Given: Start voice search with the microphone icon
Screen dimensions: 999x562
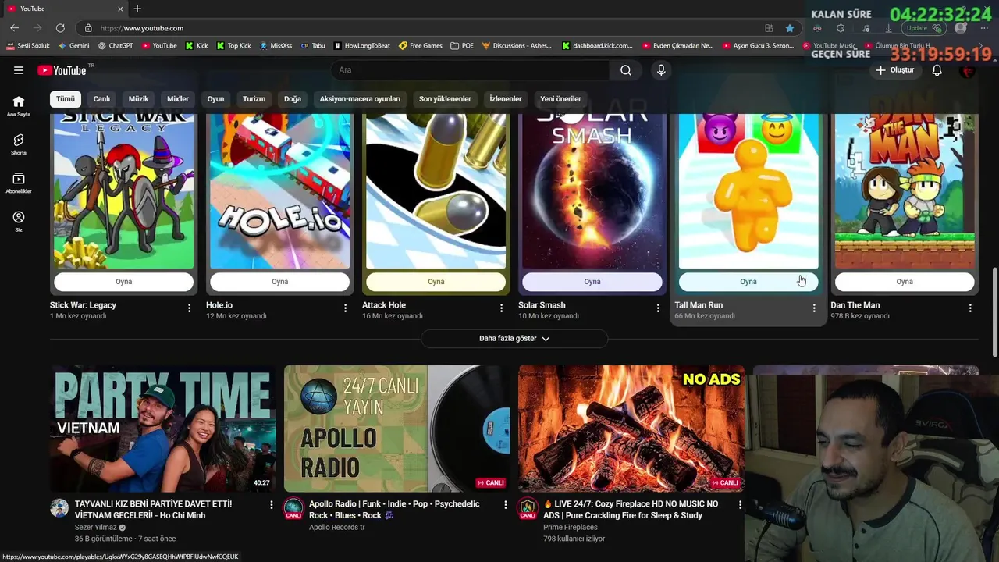Looking at the screenshot, I should tap(661, 70).
